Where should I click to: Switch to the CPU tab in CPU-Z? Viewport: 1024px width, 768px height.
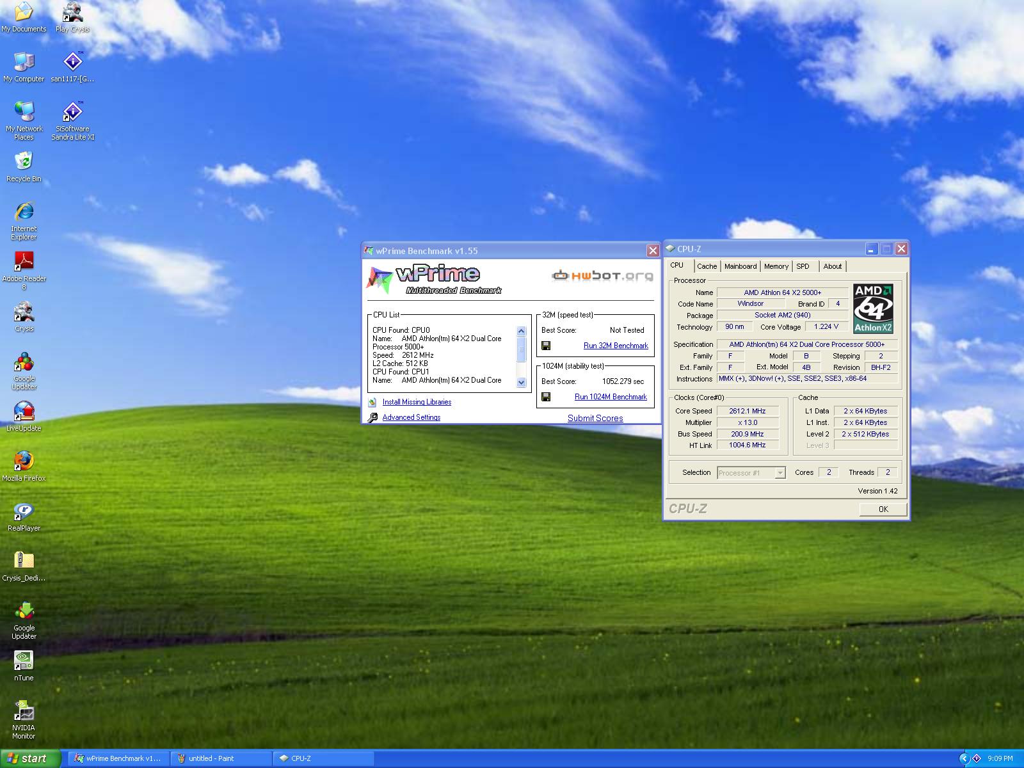point(677,266)
